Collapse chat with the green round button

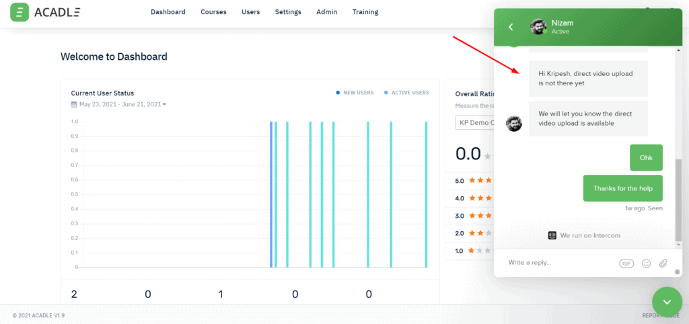tap(667, 302)
